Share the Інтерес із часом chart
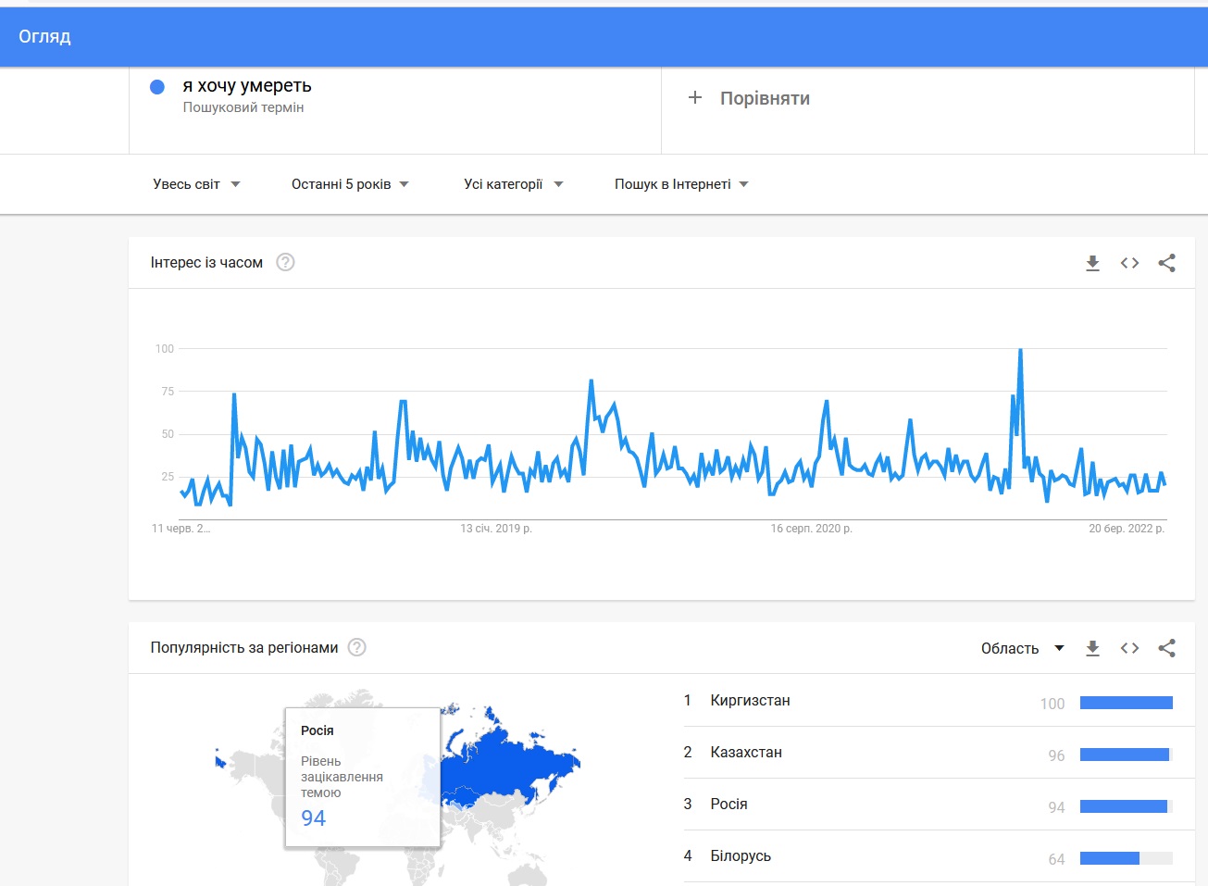Image resolution: width=1208 pixels, height=886 pixels. [1166, 263]
